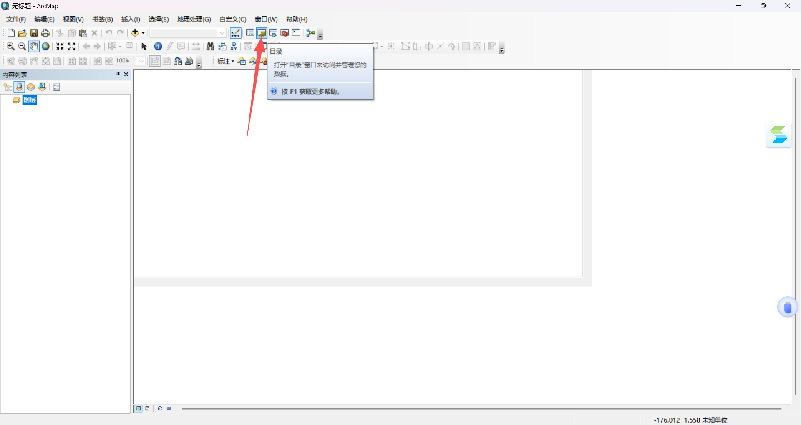Image resolution: width=801 pixels, height=425 pixels.
Task: Click the floating green-blue arrows widget
Action: coord(778,135)
